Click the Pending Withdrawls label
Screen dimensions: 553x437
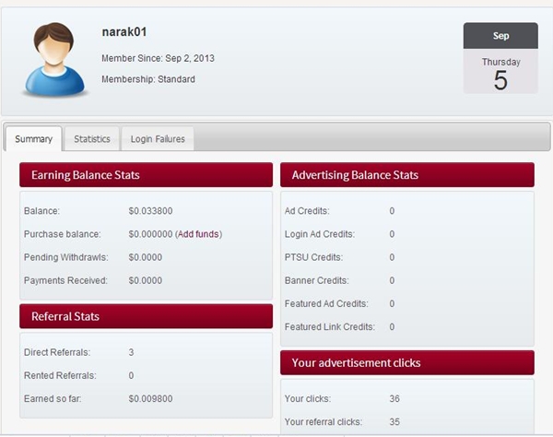point(66,257)
